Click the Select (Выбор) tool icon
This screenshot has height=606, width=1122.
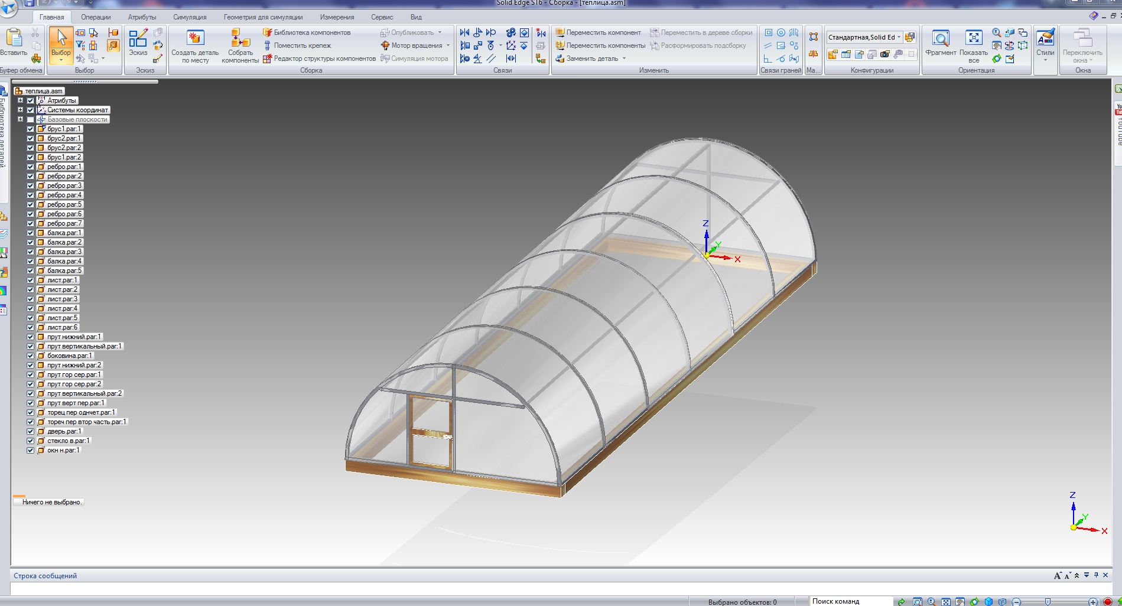coord(61,40)
